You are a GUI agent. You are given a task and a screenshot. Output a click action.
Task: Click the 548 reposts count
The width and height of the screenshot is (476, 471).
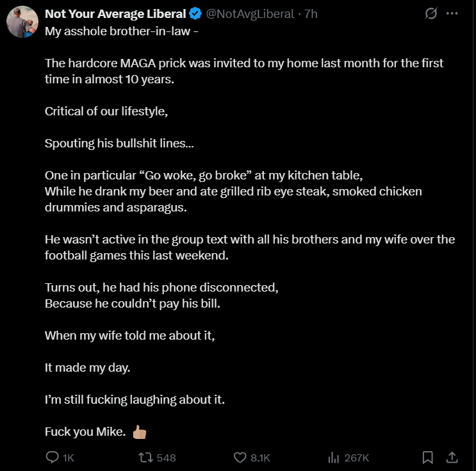tap(166, 458)
